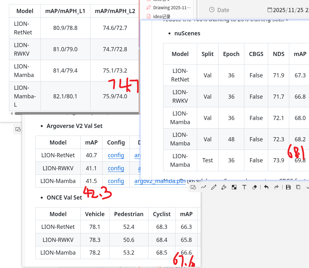Click the clock icon beside Date
The width and height of the screenshot is (309, 268).
[212, 10]
